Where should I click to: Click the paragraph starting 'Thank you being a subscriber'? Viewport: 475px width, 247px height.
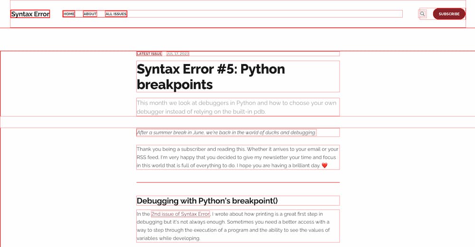pos(238,157)
